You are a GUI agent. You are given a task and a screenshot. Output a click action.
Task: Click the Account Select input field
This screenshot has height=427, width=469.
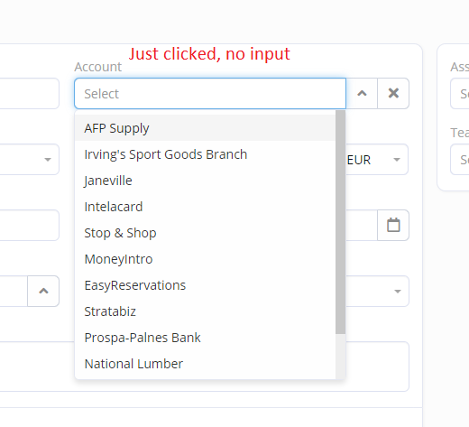click(210, 93)
